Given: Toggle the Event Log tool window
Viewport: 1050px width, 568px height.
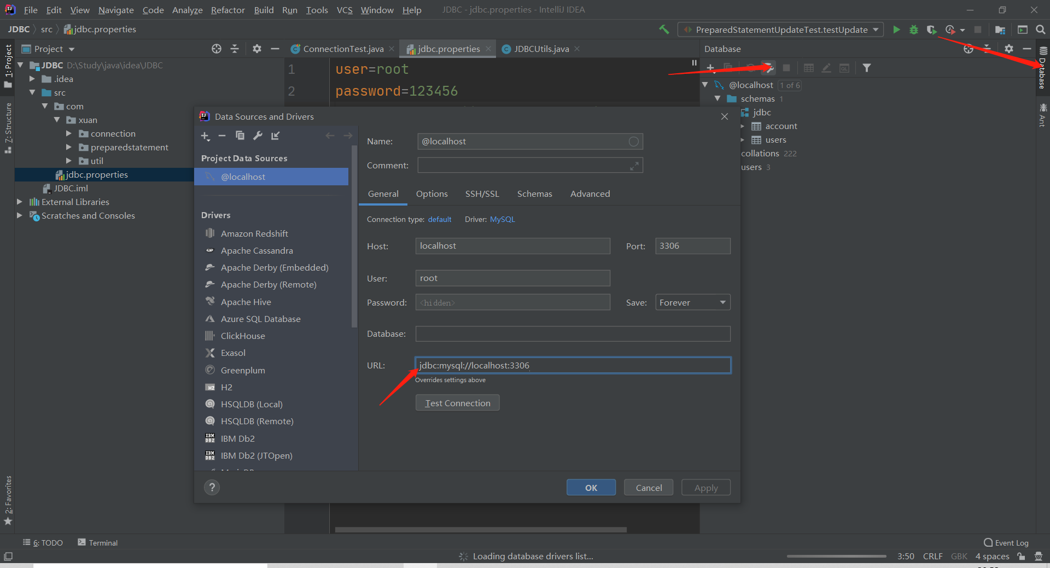Looking at the screenshot, I should coord(1006,542).
